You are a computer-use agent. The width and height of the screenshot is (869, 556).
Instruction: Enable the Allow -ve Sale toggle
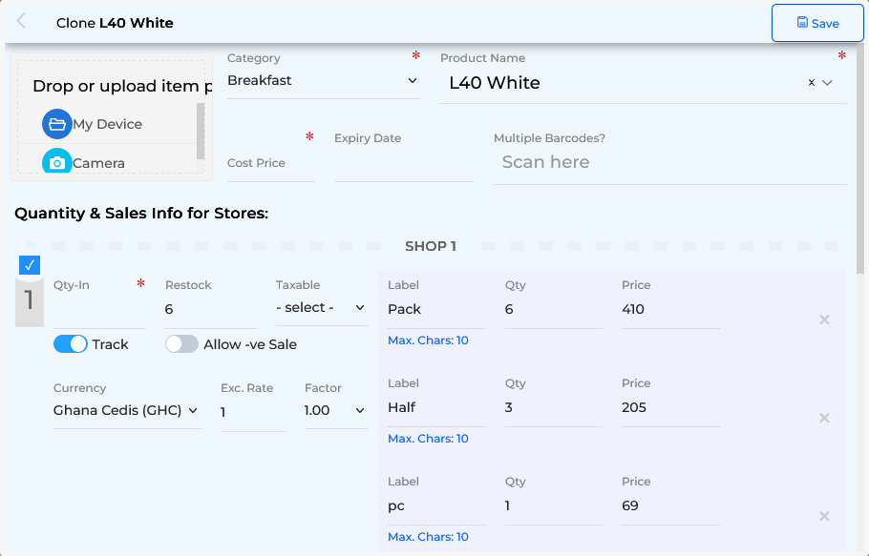point(181,344)
